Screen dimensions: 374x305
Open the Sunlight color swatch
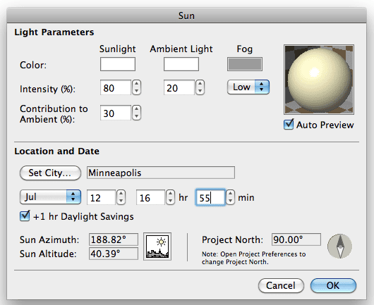coord(118,64)
